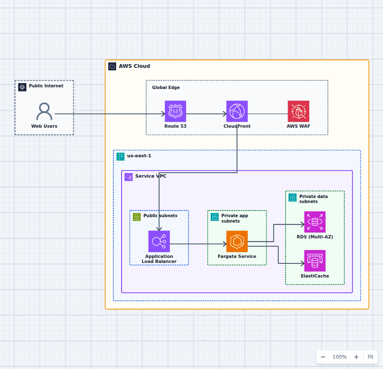Image resolution: width=383 pixels, height=369 pixels.
Task: Click the Private app subnets lock icon
Action: (x=215, y=217)
